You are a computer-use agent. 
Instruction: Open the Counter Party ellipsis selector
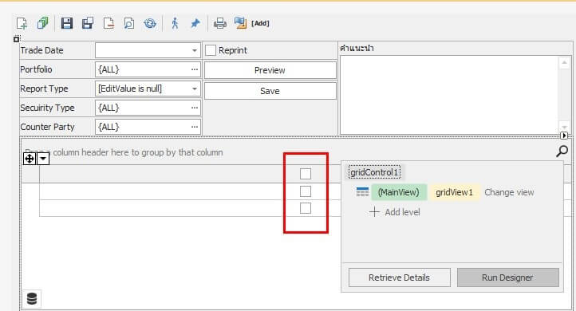pos(195,127)
